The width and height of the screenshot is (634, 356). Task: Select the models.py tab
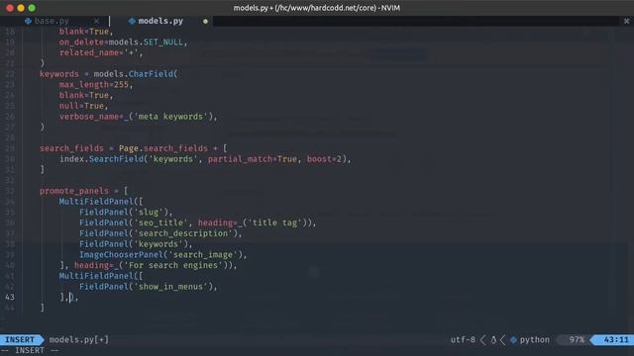coord(160,21)
